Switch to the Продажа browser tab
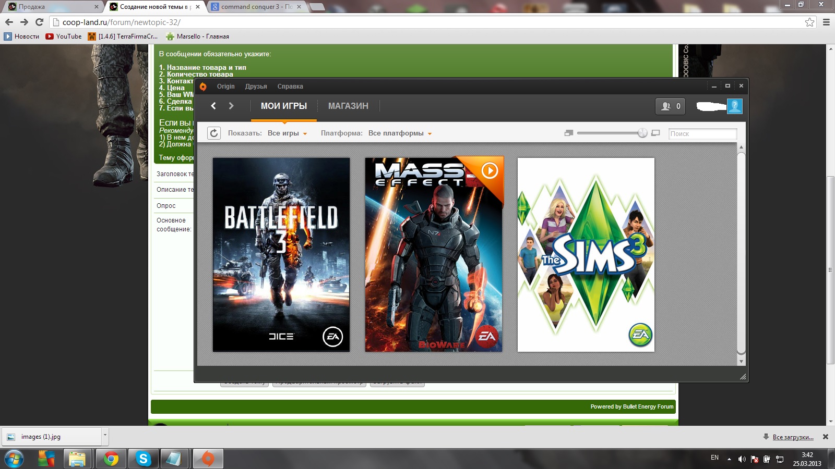 click(52, 7)
